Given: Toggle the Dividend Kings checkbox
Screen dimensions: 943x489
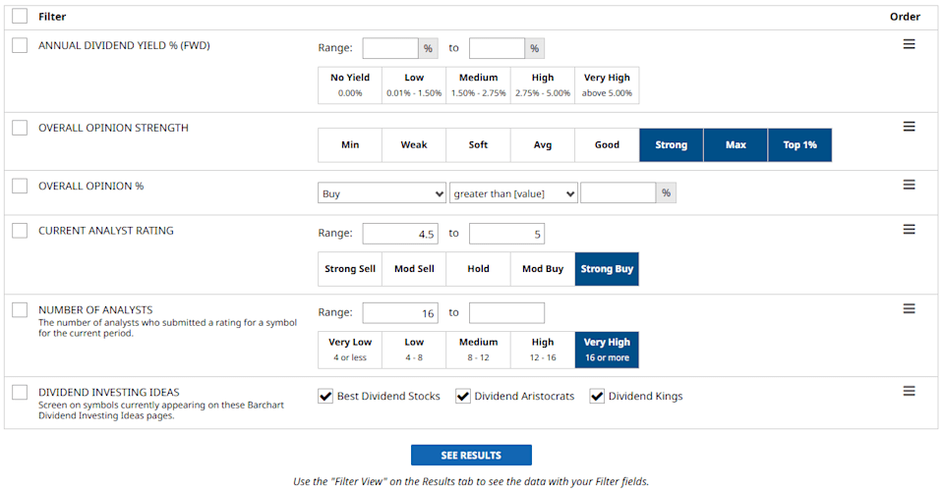Looking at the screenshot, I should pyautogui.click(x=597, y=396).
